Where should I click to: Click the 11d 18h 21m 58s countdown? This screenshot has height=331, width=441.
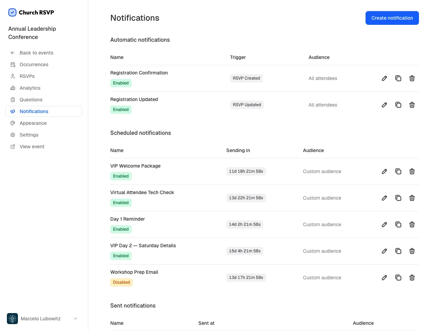[246, 171]
